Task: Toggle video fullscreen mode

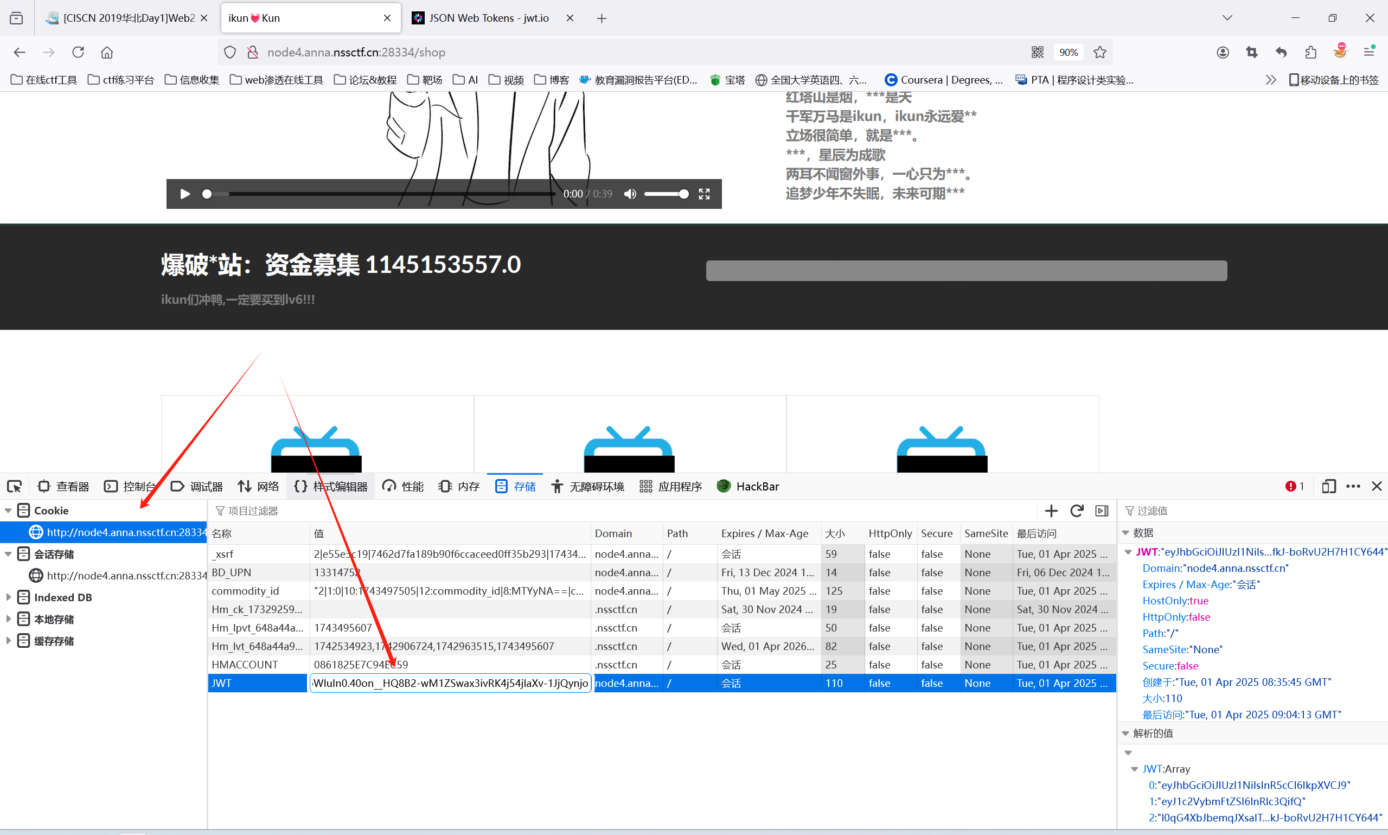Action: [x=704, y=194]
